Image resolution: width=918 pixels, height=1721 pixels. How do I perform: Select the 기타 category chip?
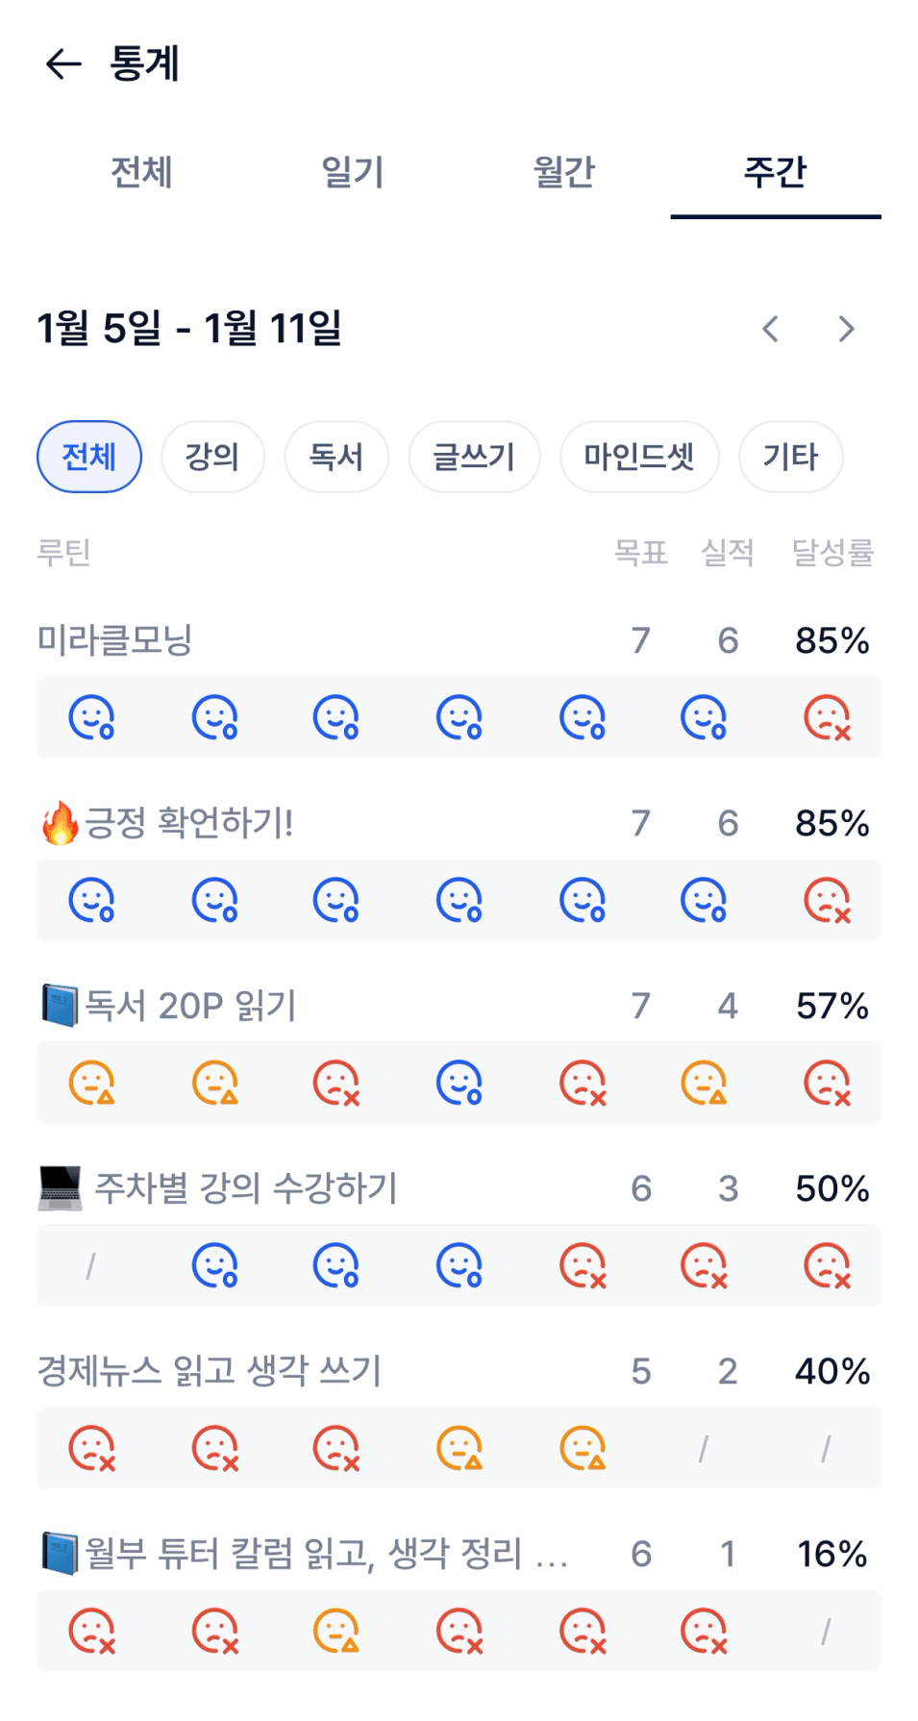(x=790, y=457)
